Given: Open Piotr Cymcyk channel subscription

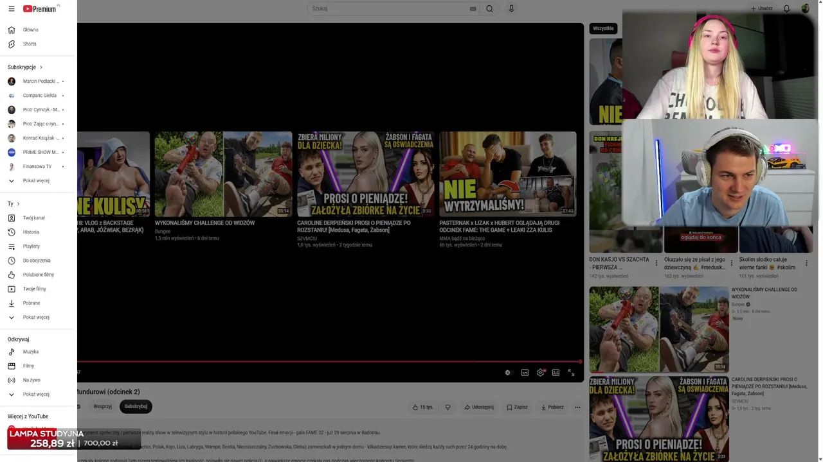Looking at the screenshot, I should click(x=39, y=110).
